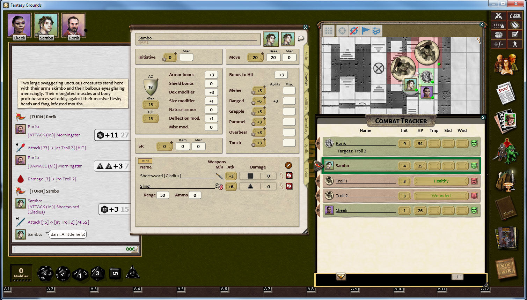The width and height of the screenshot is (527, 300).
Task: Open combat tracker bottom dropdown arrow
Action: (341, 277)
